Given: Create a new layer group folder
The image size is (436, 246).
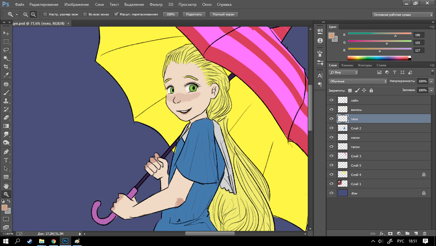Looking at the screenshot, I should [x=407, y=234].
